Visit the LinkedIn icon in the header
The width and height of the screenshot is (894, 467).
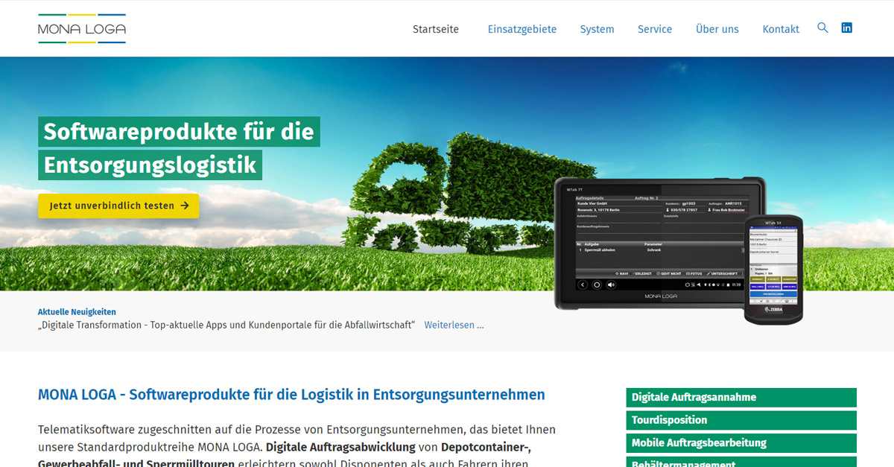[846, 28]
